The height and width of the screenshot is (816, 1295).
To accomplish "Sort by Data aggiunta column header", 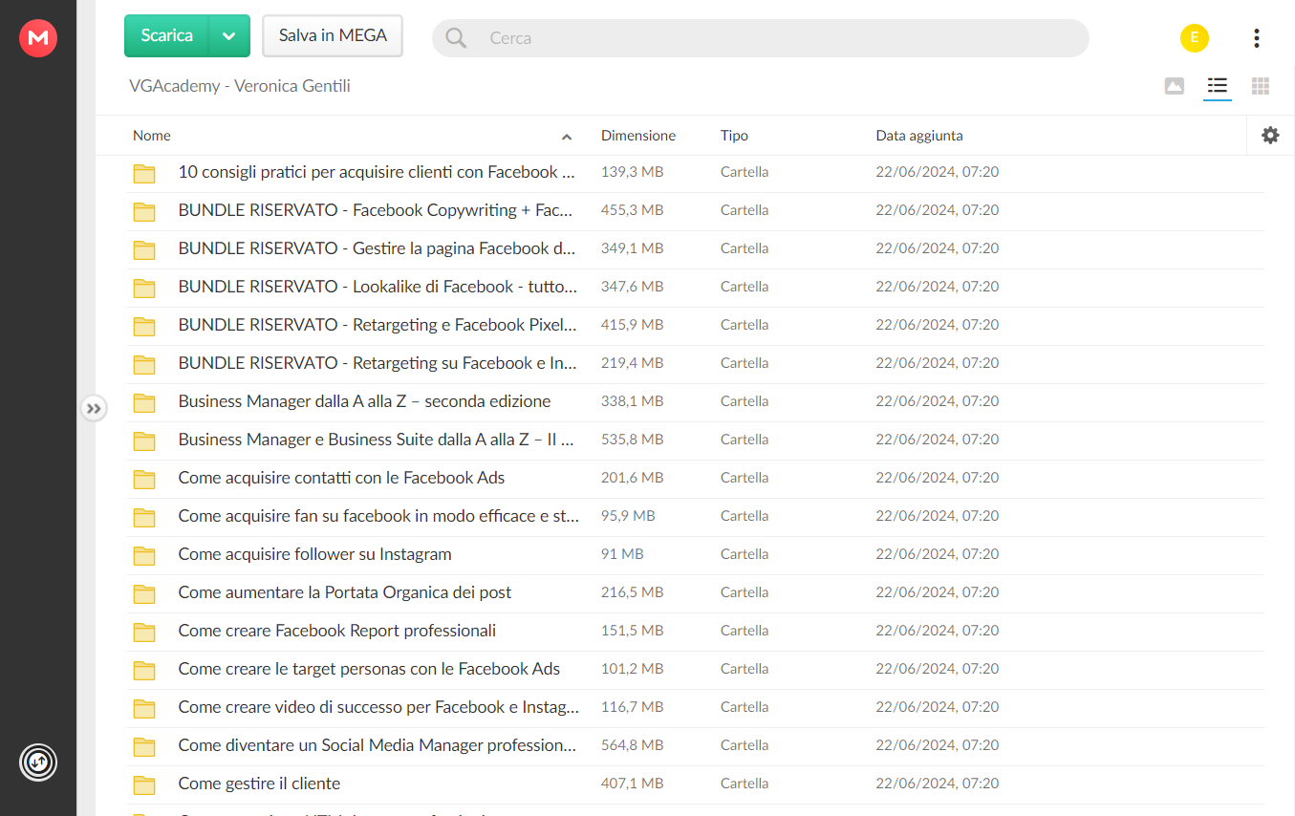I will 919,136.
